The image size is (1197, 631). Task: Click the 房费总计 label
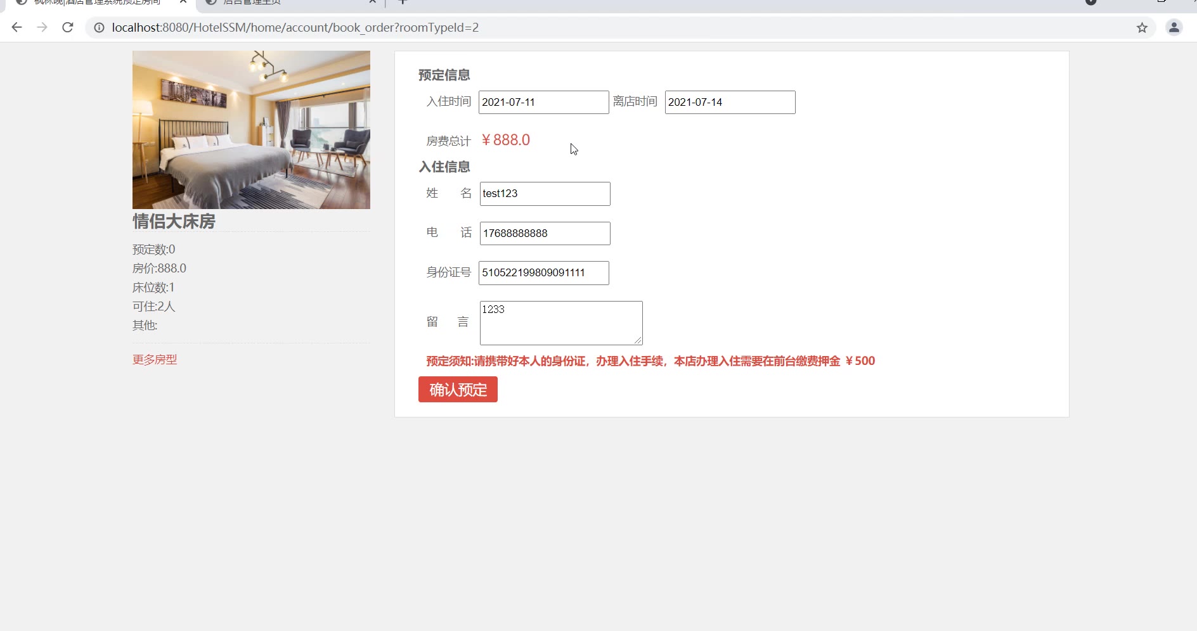click(x=449, y=141)
